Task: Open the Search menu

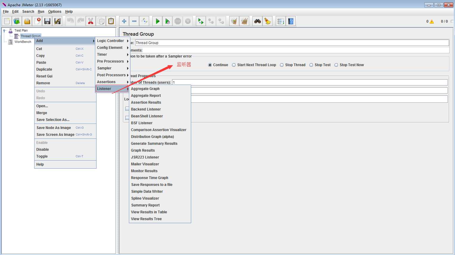Action: tap(28, 12)
